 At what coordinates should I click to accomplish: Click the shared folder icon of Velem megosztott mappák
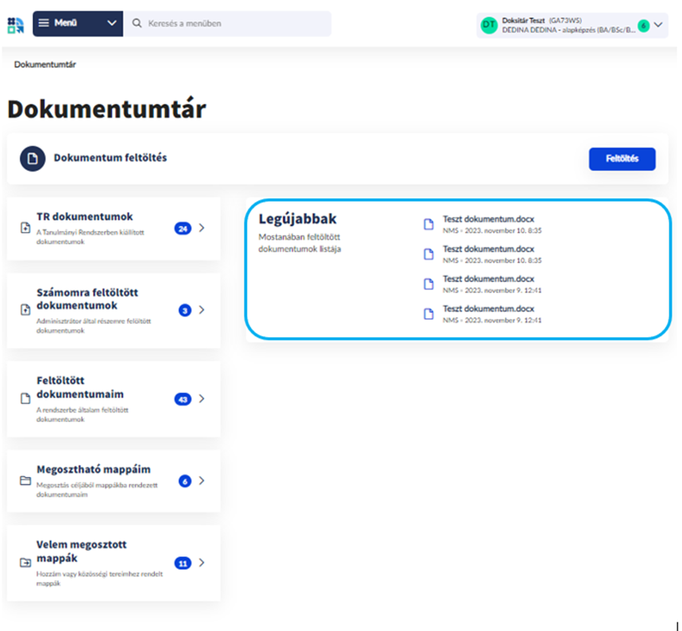[x=25, y=563]
